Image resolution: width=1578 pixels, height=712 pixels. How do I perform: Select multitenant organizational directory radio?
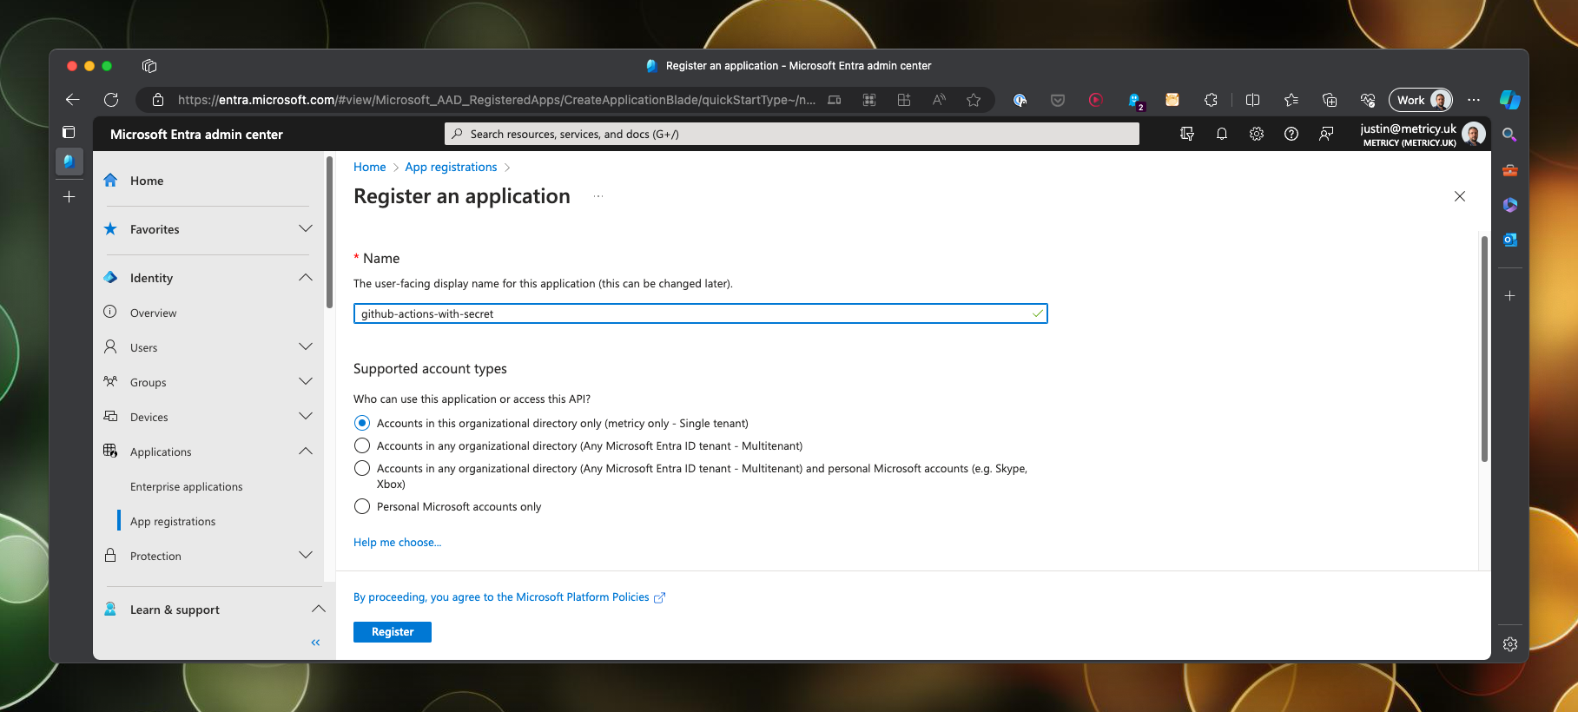[x=362, y=445]
